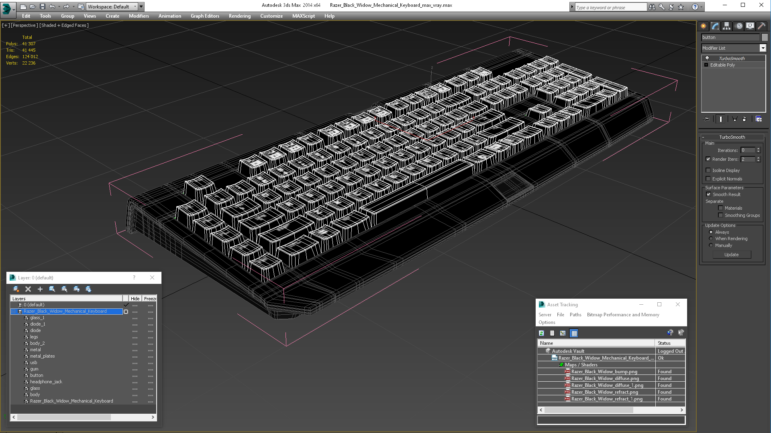
Task: Select highlighted objects and layers icon
Action: tap(52, 289)
